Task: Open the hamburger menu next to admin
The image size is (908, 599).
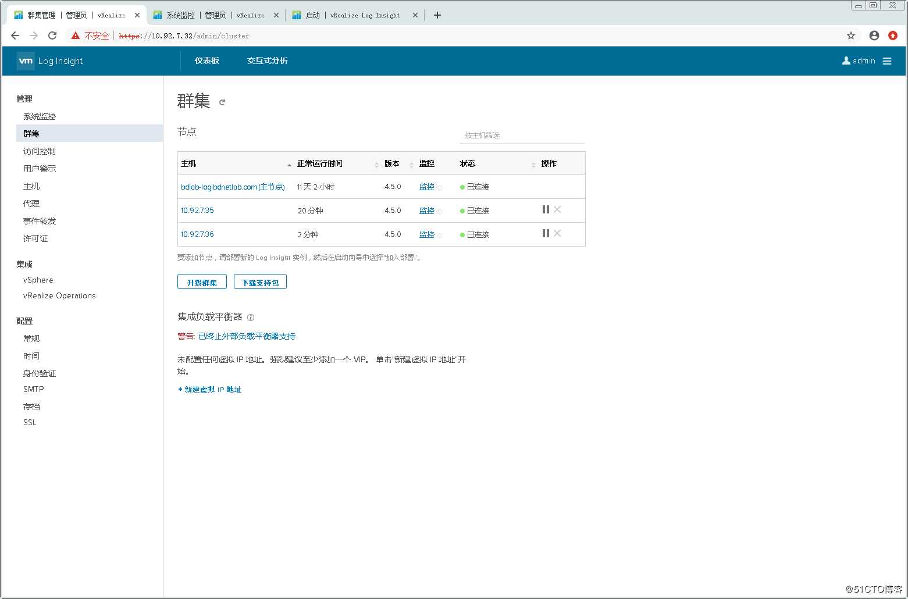Action: [887, 61]
